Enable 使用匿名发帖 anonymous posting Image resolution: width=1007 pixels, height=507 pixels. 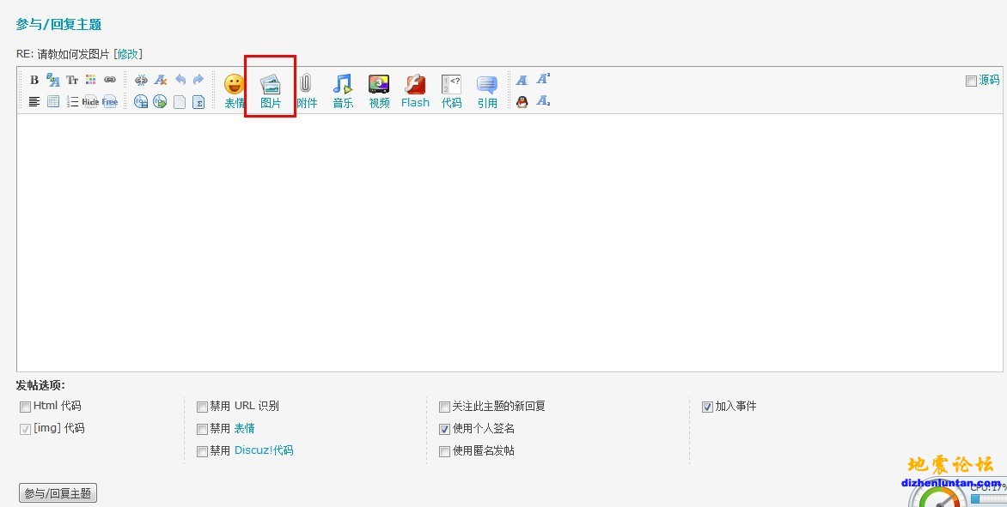pyautogui.click(x=444, y=451)
